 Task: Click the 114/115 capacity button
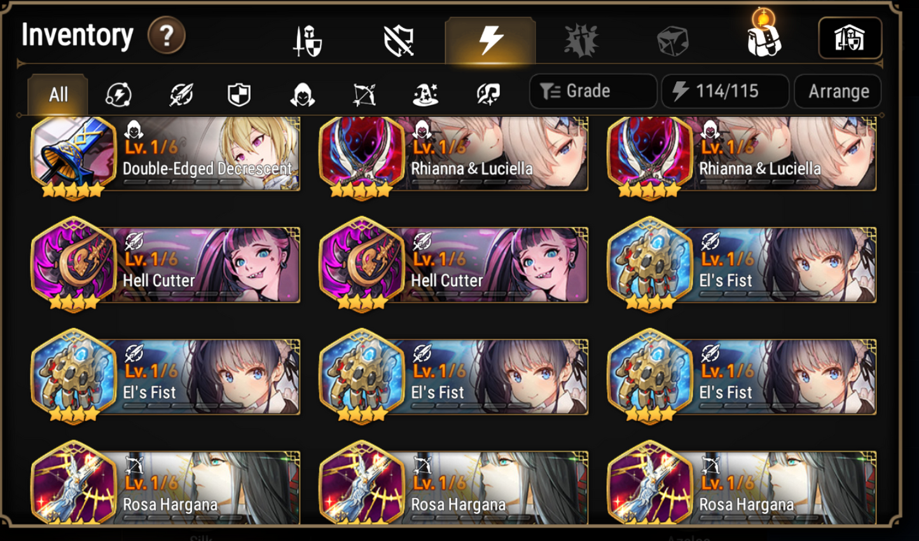pyautogui.click(x=725, y=92)
